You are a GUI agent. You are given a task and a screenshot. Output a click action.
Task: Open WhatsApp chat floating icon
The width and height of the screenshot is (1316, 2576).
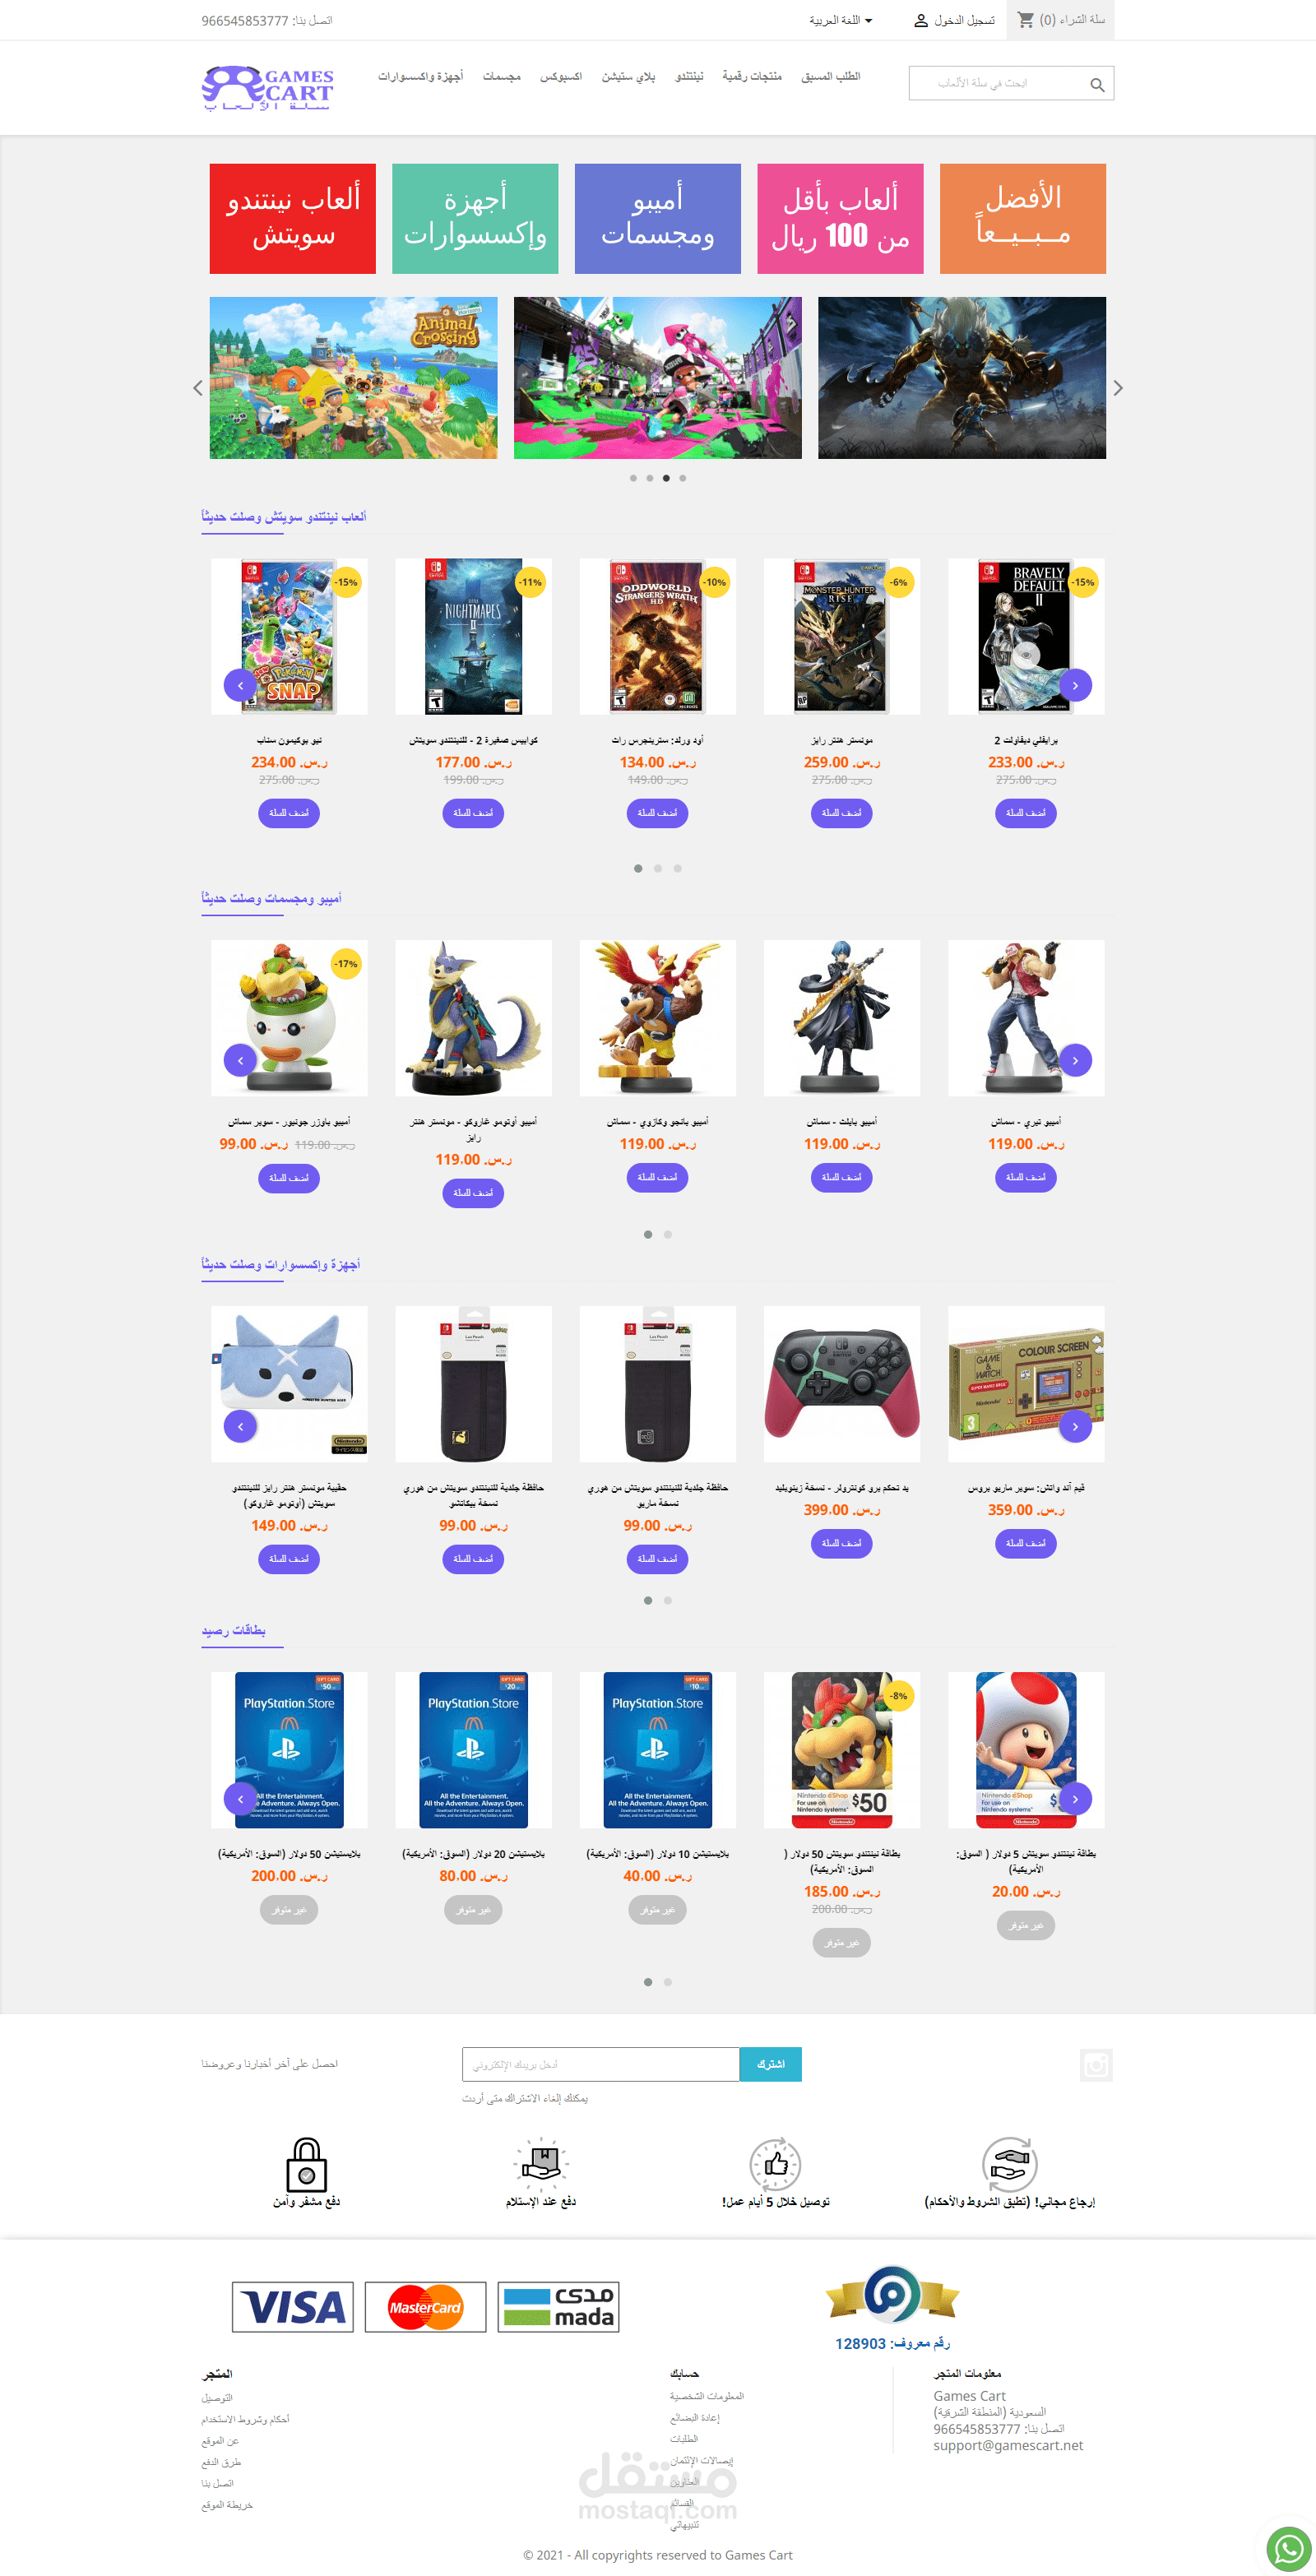coord(1288,2548)
